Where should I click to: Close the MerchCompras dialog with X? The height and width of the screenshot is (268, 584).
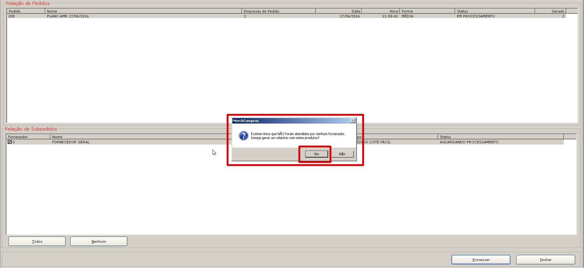coord(353,121)
